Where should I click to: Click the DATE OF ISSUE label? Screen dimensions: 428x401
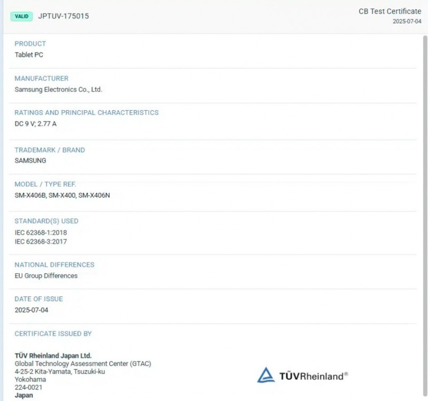click(x=39, y=299)
